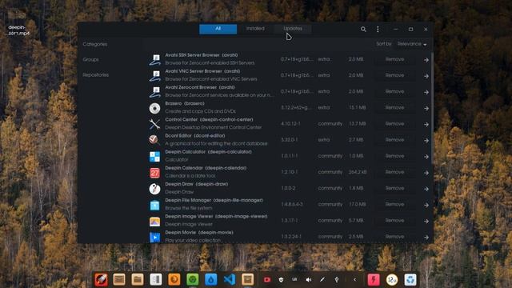Screen dimensions: 512x288
Task: Open details arrow for Deepin File Manager
Action: [x=426, y=205]
